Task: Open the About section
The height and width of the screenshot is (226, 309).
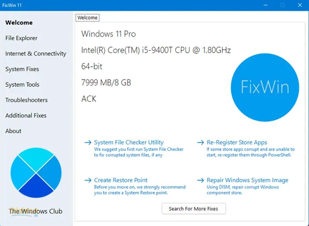Action: pyautogui.click(x=13, y=131)
